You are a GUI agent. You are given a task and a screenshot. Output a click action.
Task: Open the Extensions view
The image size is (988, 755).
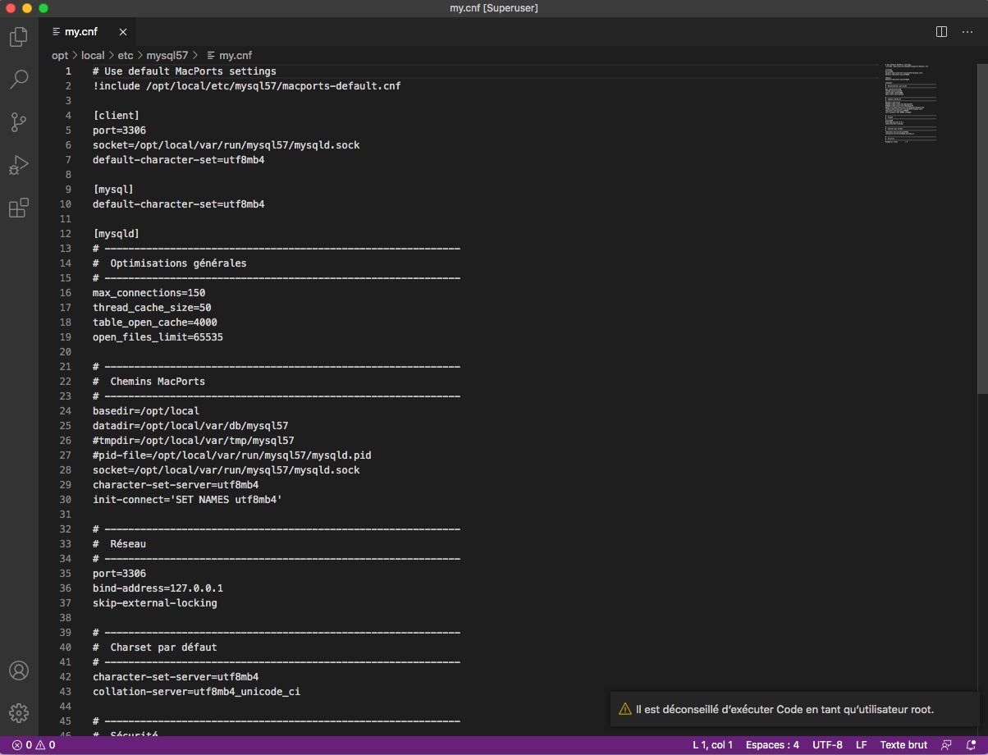point(18,208)
